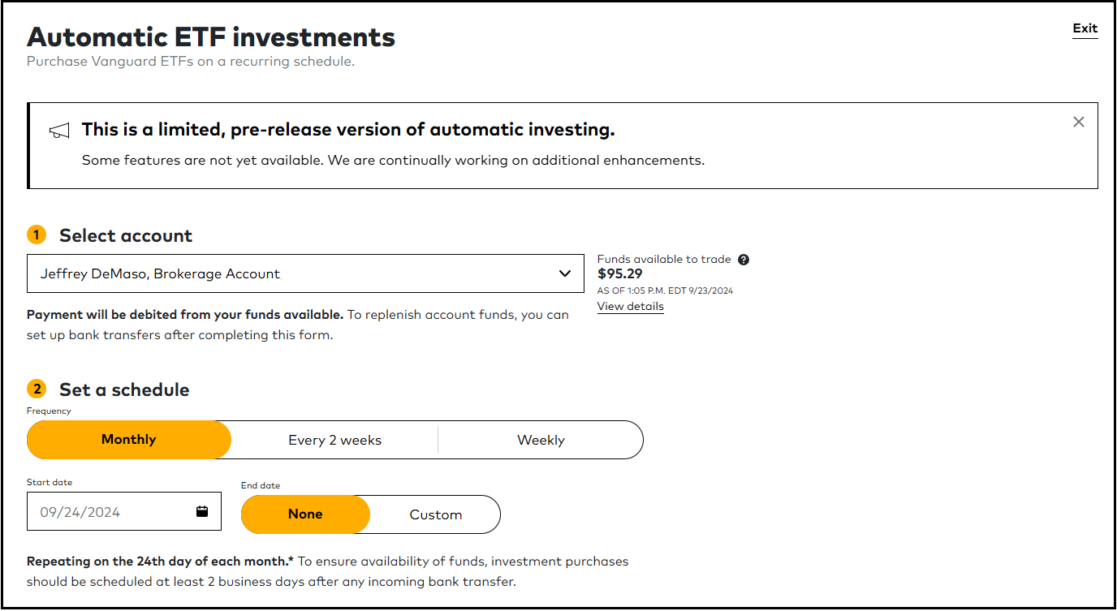The height and width of the screenshot is (611, 1117).
Task: Click the Select account section title
Action: pos(126,236)
